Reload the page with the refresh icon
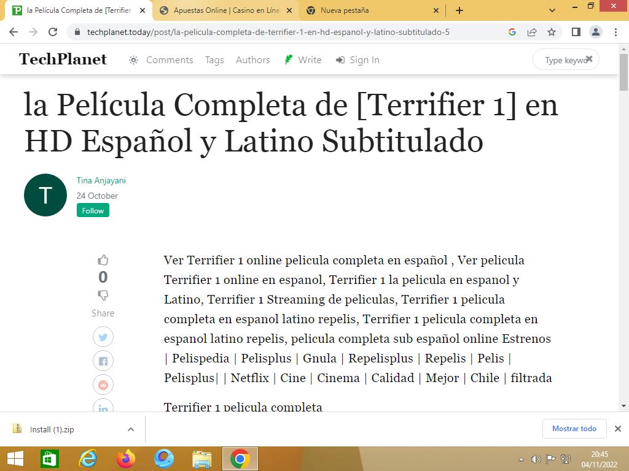Viewport: 629px width, 471px height. pos(53,32)
